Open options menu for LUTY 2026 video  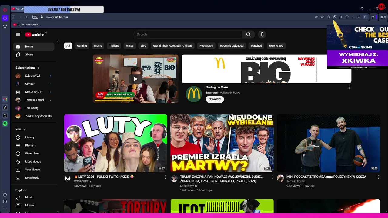[166, 177]
